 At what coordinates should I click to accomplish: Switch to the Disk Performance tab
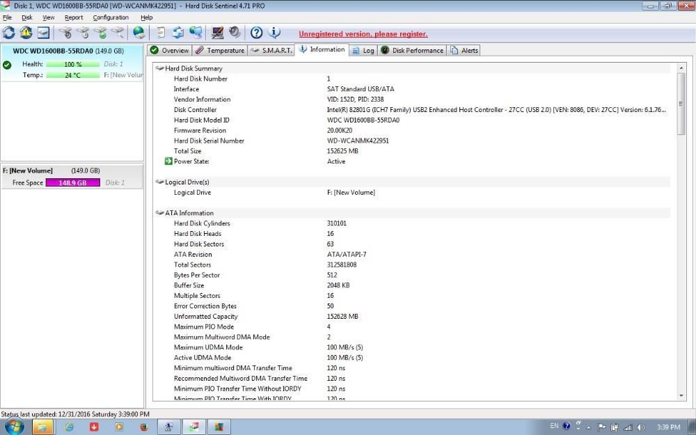point(412,50)
